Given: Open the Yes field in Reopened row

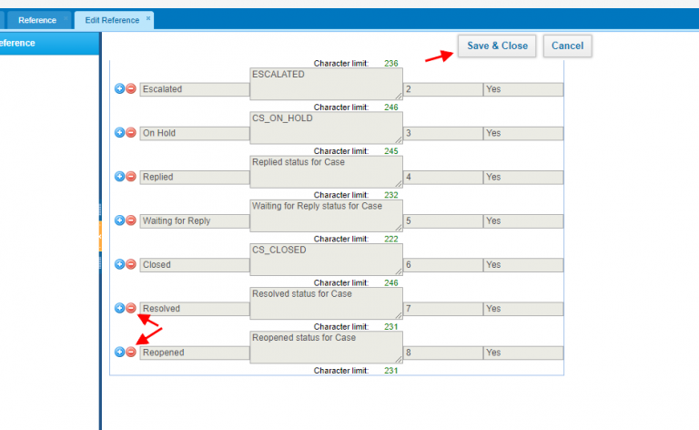Looking at the screenshot, I should coord(523,353).
